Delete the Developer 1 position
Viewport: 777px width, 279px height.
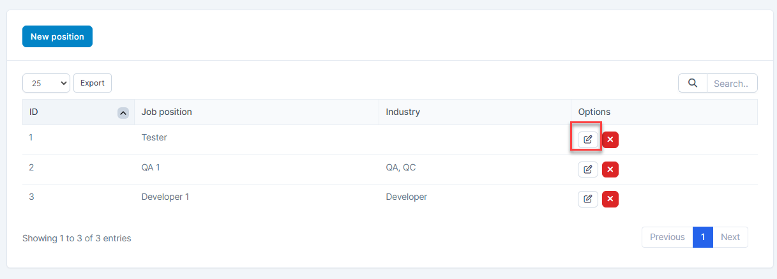pyautogui.click(x=610, y=199)
